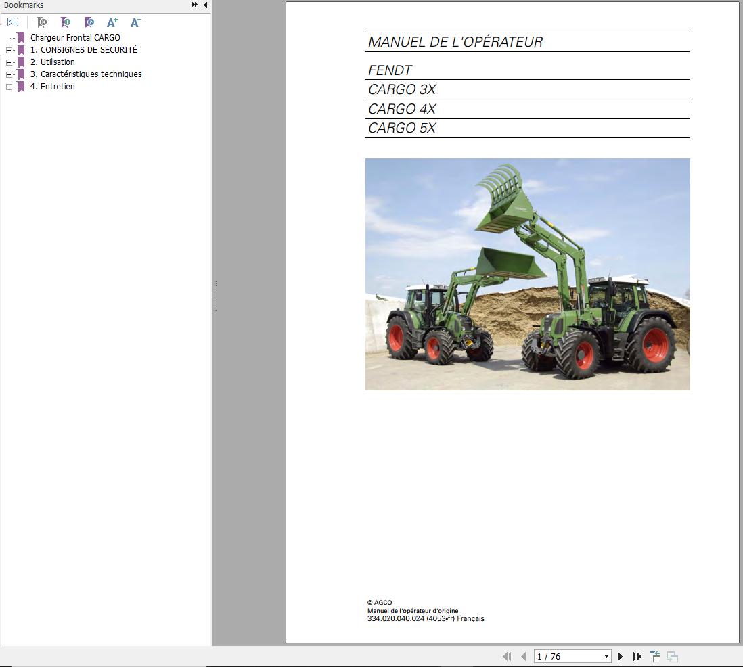Click the tractor photo on the cover page
The image size is (743, 667).
(x=527, y=274)
